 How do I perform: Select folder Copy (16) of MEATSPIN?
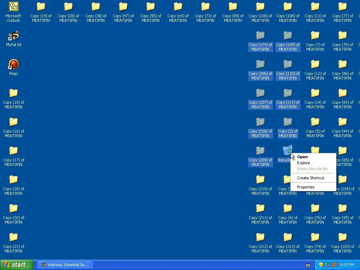pyautogui.click(x=13, y=127)
